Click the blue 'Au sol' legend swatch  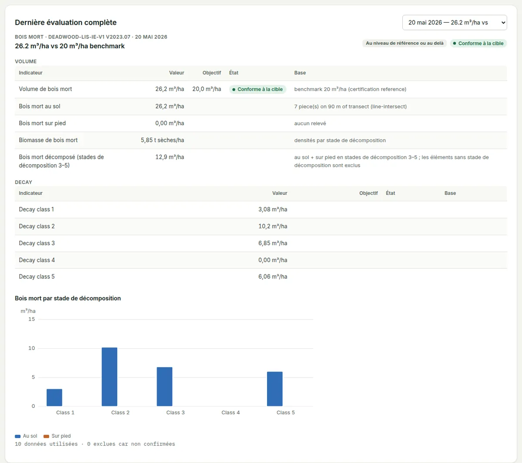point(18,436)
